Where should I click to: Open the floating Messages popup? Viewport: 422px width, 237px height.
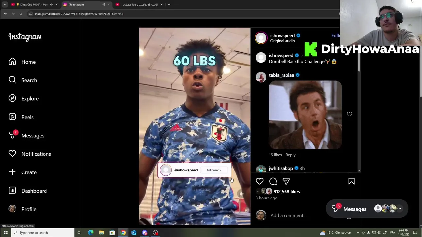367,209
